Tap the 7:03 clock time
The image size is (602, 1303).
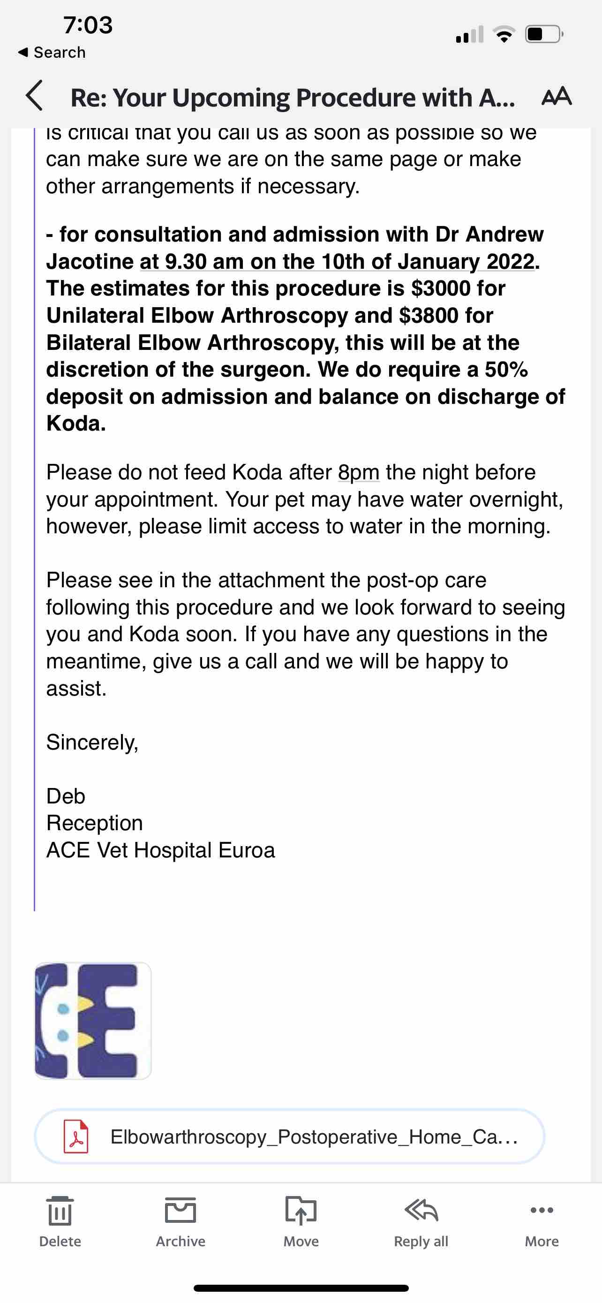click(x=88, y=25)
